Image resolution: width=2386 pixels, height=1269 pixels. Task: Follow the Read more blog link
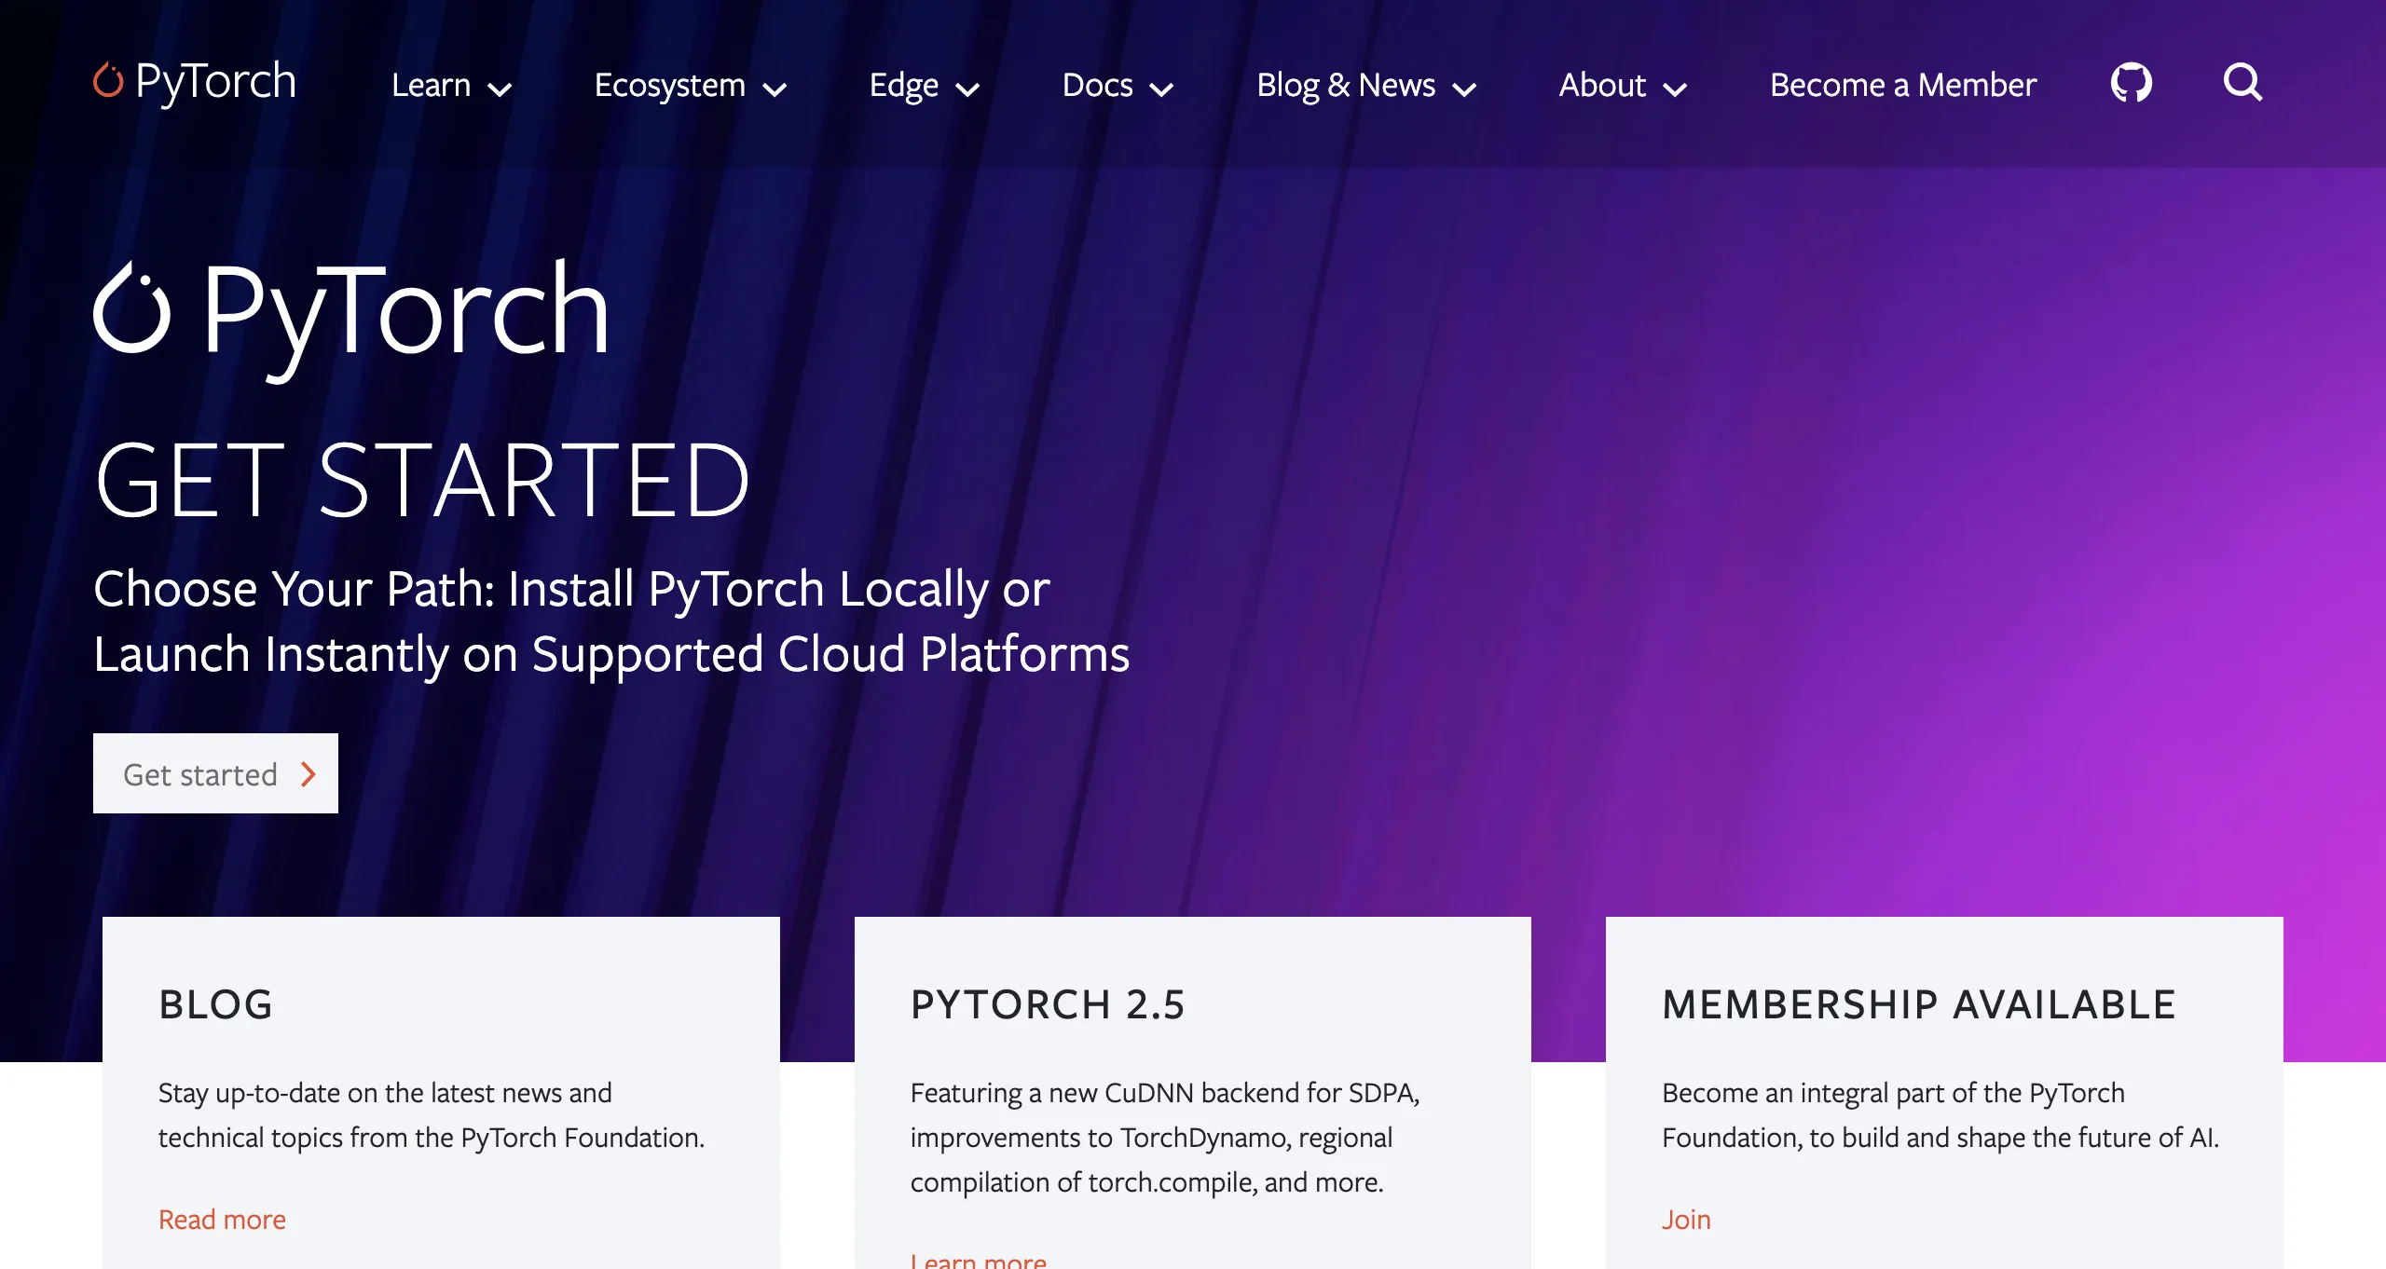tap(222, 1220)
